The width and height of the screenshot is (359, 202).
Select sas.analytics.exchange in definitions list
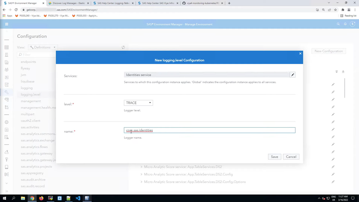pyautogui.click(x=37, y=141)
